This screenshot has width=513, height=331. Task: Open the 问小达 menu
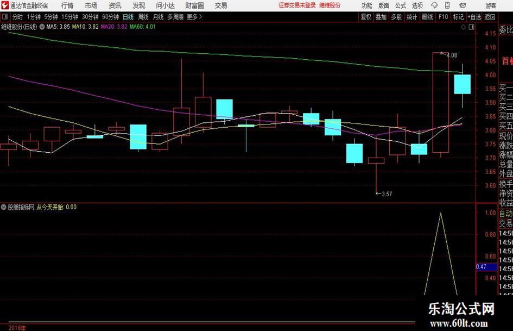pyautogui.click(x=165, y=5)
